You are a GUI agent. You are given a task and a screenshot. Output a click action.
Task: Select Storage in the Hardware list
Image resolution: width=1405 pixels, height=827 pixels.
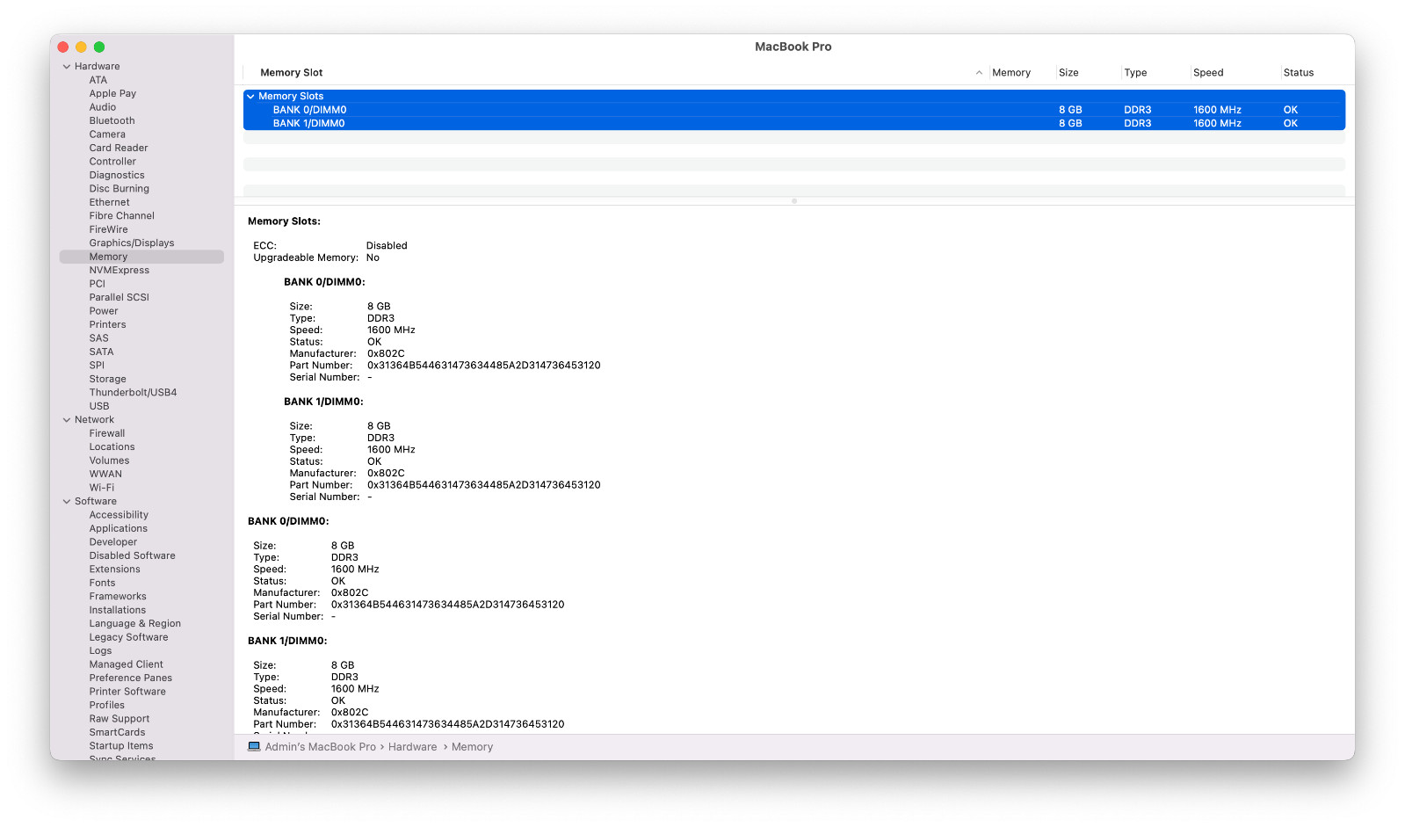(x=107, y=380)
